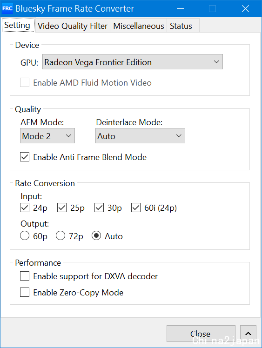Click the FRC app icon in title bar
Image resolution: width=262 pixels, height=348 pixels.
click(7, 9)
